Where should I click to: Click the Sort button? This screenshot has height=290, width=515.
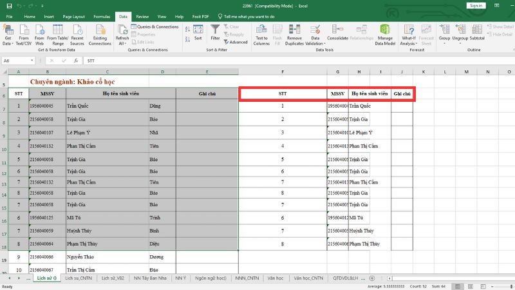198,31
